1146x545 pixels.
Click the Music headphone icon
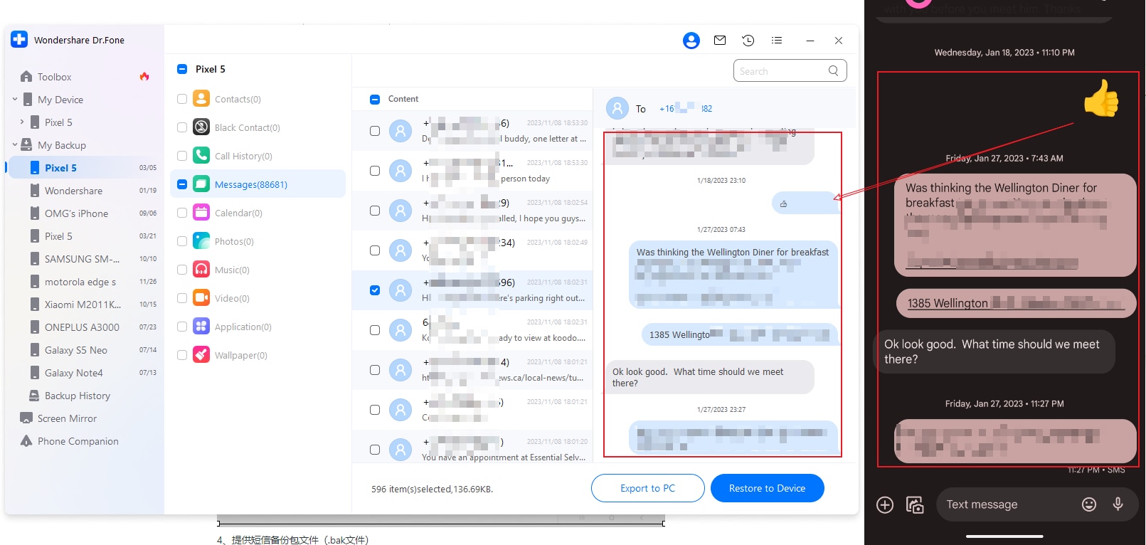point(201,270)
